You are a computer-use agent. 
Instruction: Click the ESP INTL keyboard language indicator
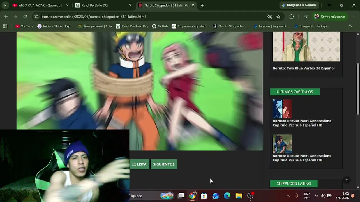click(x=307, y=196)
